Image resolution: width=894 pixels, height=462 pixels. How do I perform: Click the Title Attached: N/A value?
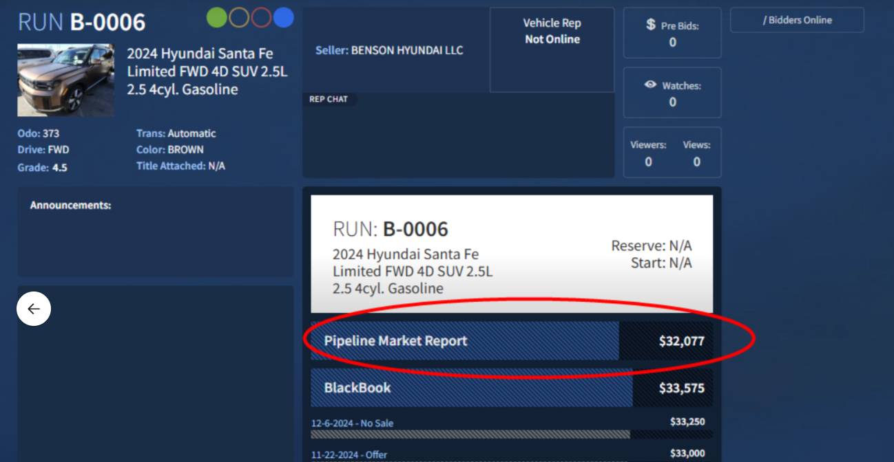180,166
